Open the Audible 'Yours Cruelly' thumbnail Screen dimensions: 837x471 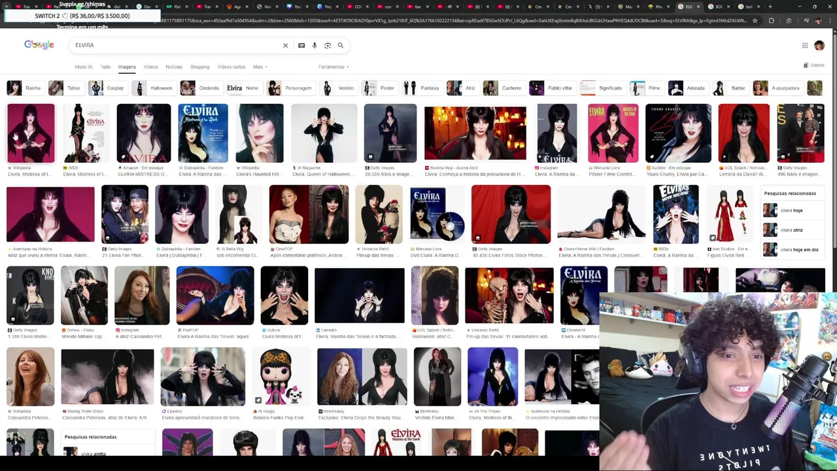[678, 133]
